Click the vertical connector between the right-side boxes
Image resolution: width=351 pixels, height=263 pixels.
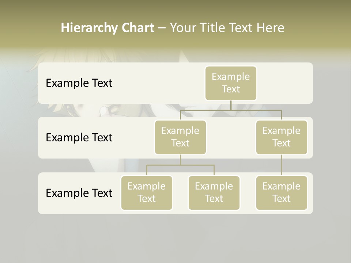click(282, 165)
